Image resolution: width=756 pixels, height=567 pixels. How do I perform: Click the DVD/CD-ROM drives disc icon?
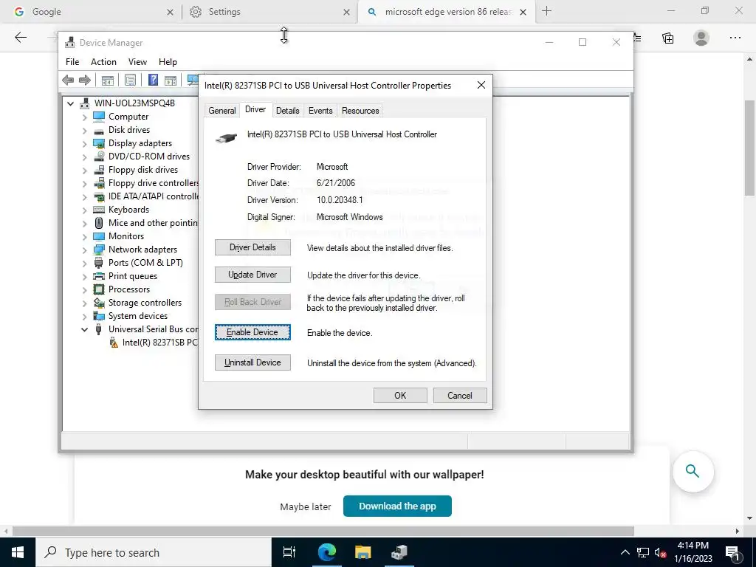click(x=99, y=157)
